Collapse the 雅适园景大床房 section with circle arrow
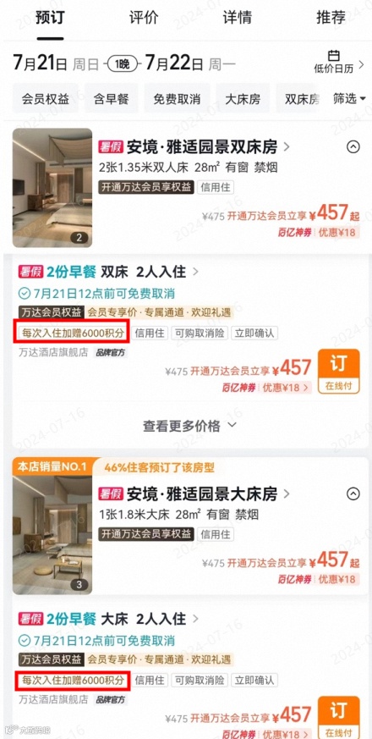 coord(353,494)
